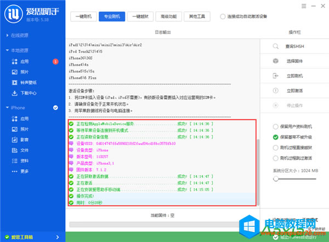Click the 立即刷机 button label

point(294,76)
